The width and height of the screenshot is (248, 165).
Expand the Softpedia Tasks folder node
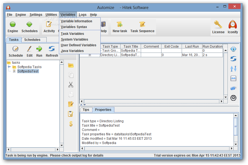coord(9,67)
